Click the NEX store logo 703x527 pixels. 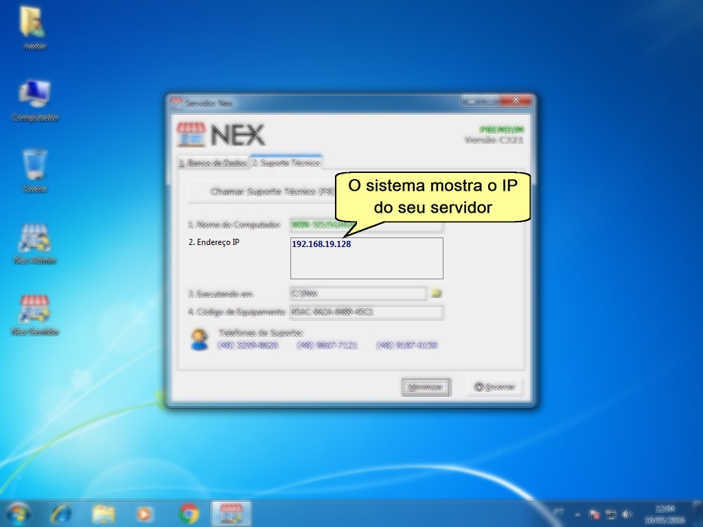pos(221,134)
